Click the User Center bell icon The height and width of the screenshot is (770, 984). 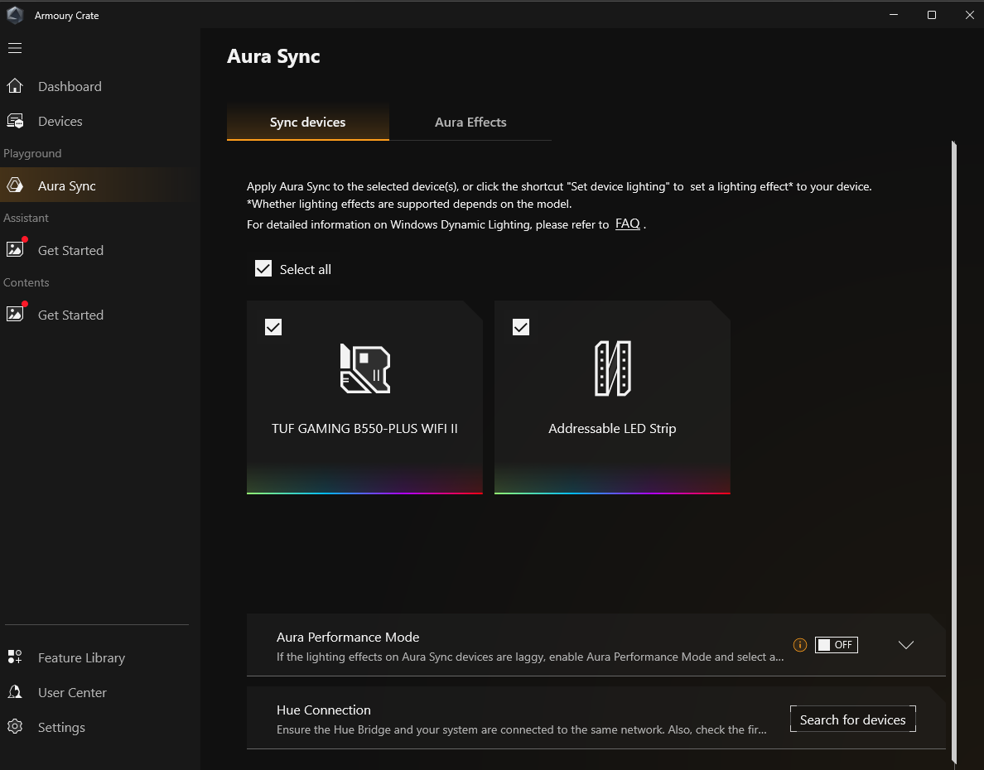[x=14, y=692]
